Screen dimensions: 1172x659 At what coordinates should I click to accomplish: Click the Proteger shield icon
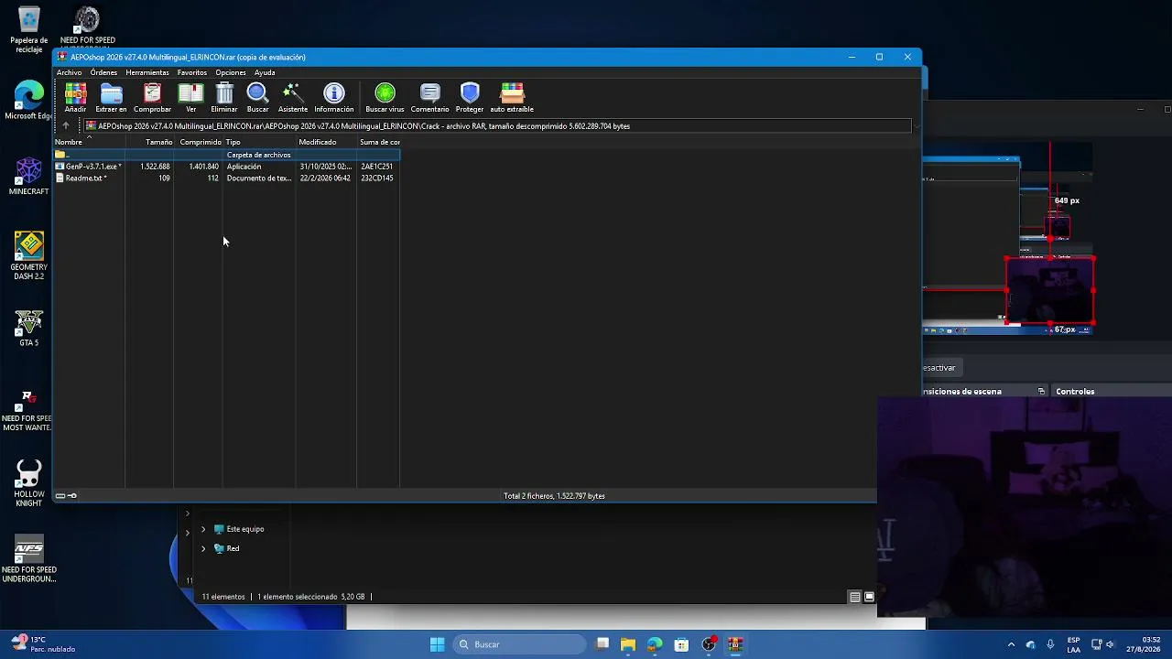pyautogui.click(x=470, y=97)
